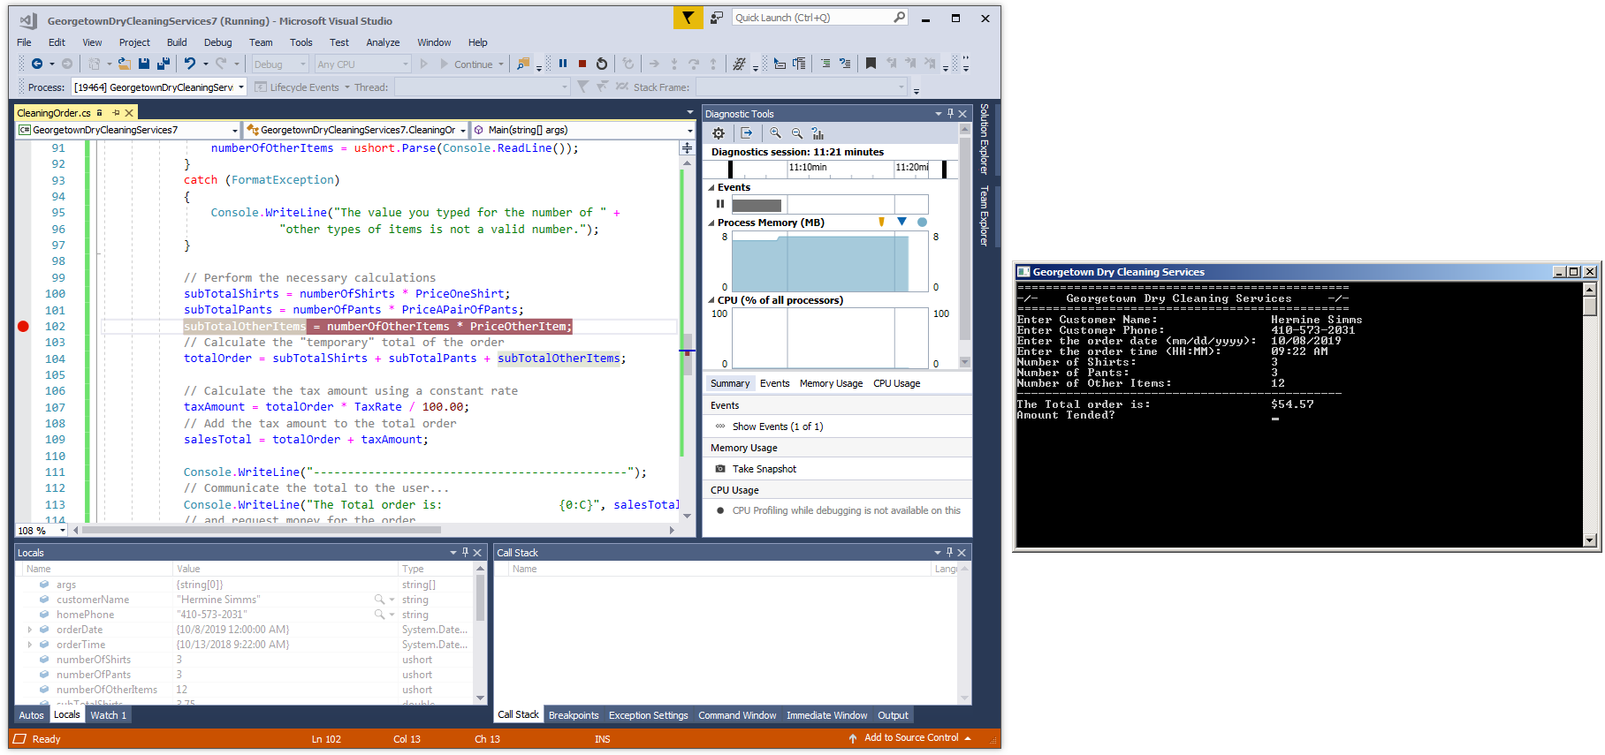
Task: Open the Main(string[] args) member dropdown
Action: 583,130
